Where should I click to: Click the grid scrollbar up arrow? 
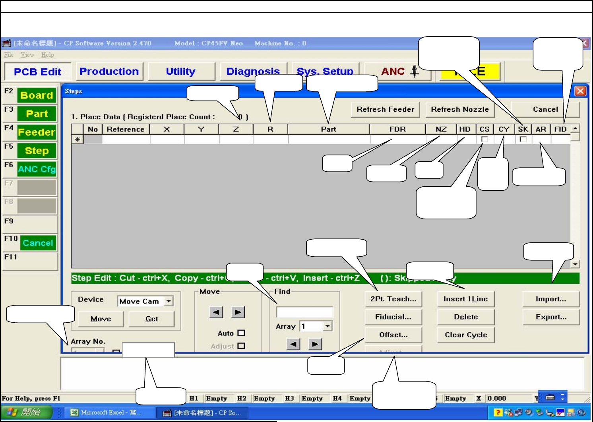click(x=575, y=129)
